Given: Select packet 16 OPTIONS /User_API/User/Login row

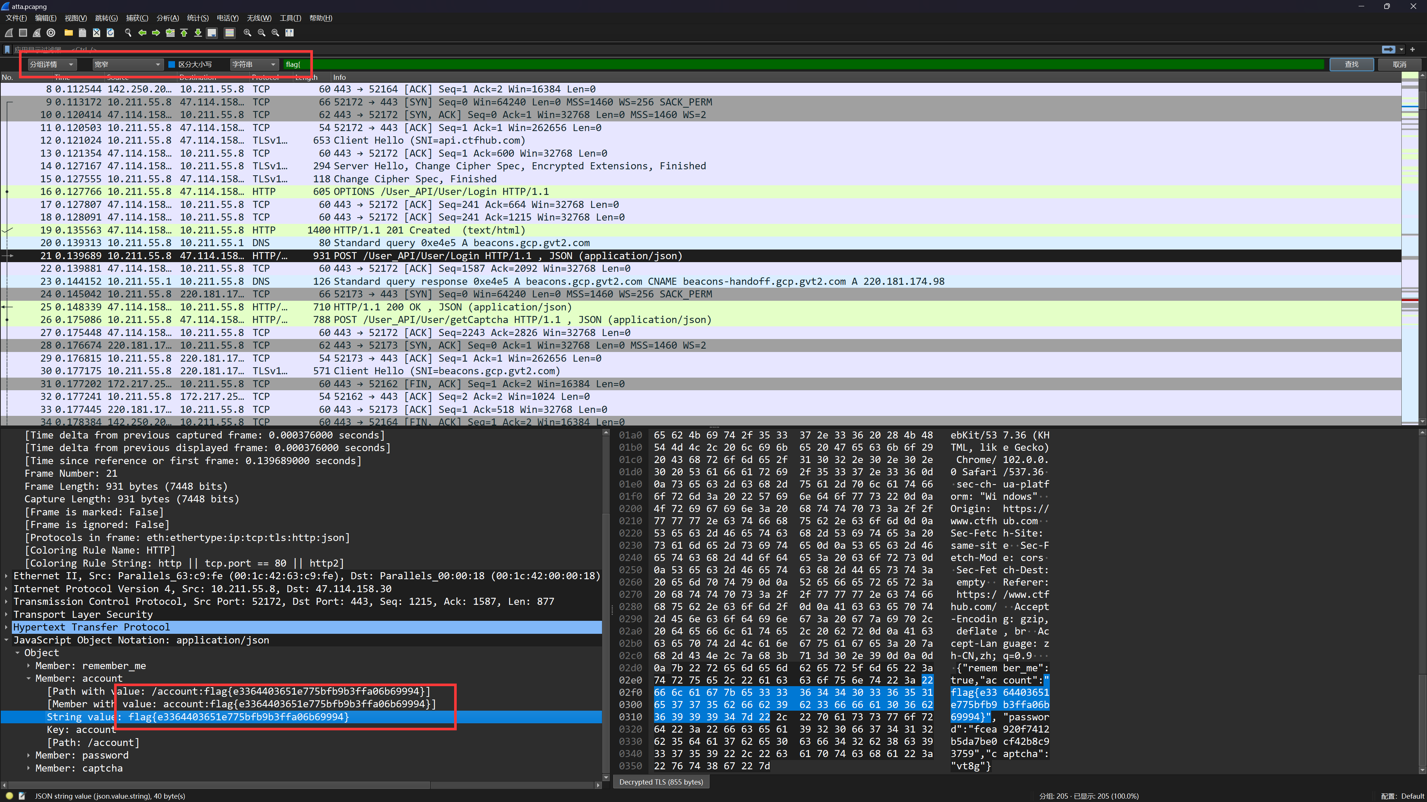Looking at the screenshot, I should (x=701, y=192).
